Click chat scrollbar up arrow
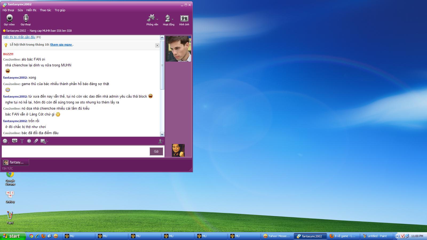The width and height of the screenshot is (427, 240). click(162, 38)
